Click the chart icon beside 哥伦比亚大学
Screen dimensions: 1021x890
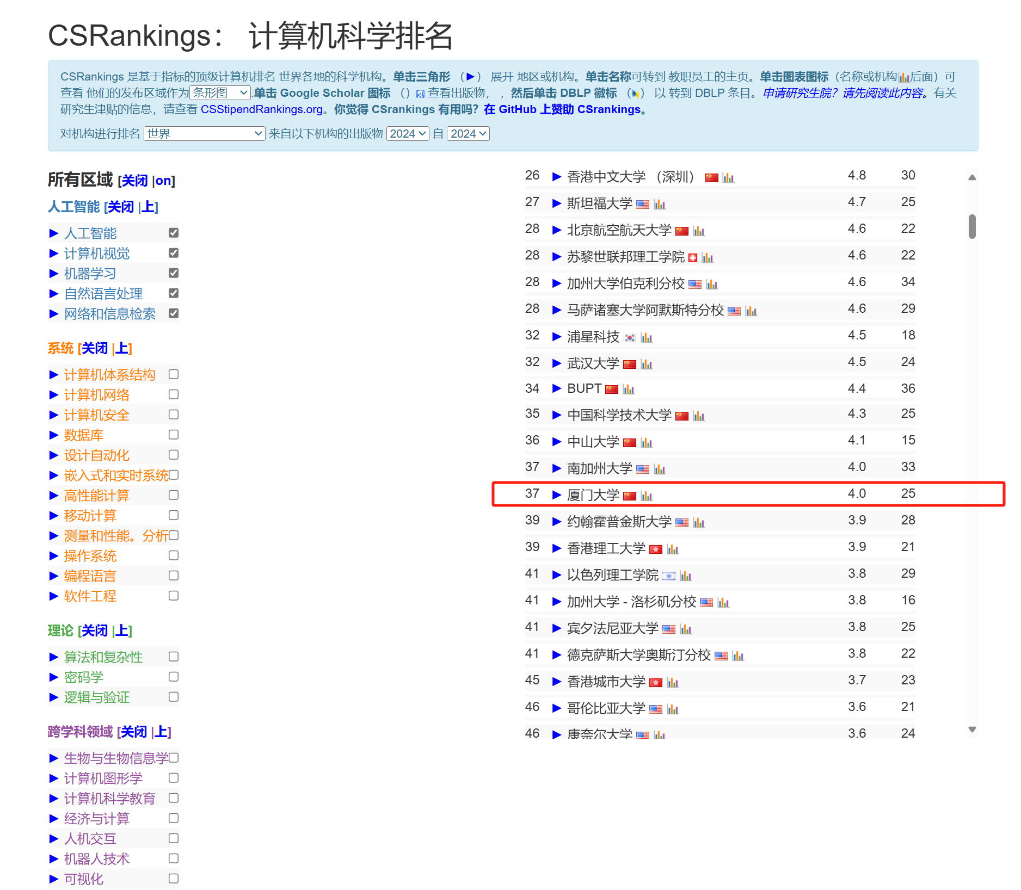673,709
